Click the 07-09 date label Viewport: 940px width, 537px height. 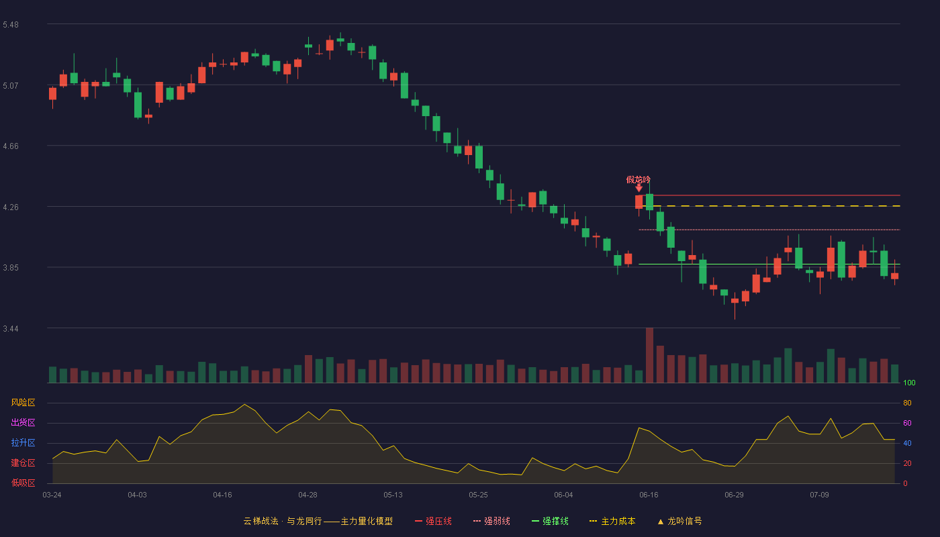click(819, 495)
